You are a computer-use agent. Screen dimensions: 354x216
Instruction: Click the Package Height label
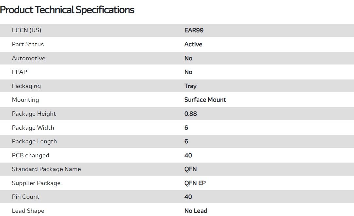pyautogui.click(x=34, y=114)
